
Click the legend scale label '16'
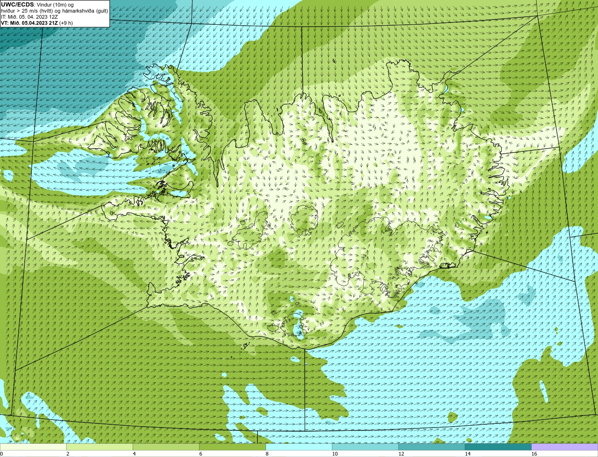pos(534,454)
